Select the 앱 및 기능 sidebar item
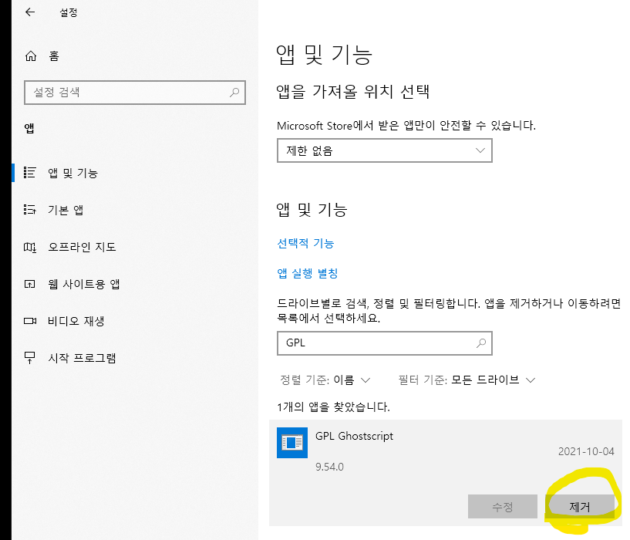The height and width of the screenshot is (540, 630). 135,173
